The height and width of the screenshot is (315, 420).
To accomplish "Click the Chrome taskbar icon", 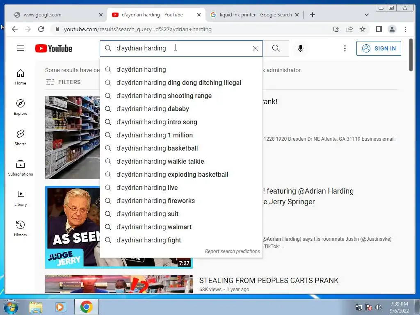I will coord(86,307).
